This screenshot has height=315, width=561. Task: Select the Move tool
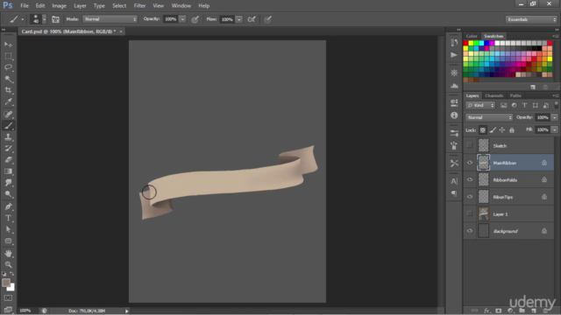click(8, 45)
